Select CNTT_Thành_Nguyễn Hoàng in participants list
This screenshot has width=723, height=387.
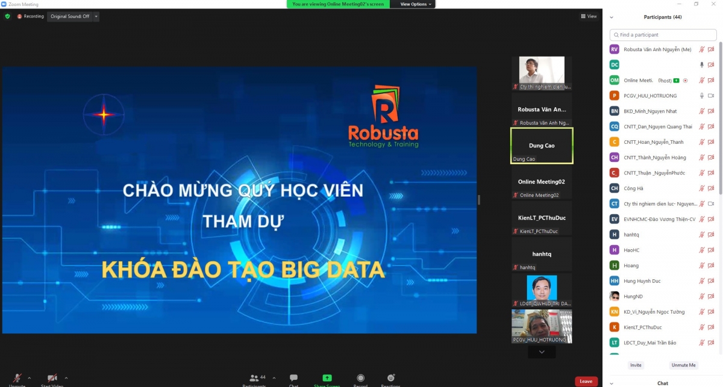[663, 157]
